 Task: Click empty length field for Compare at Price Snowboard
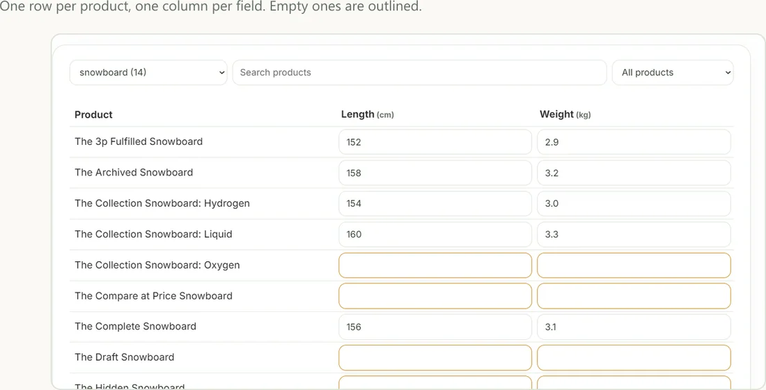coord(435,296)
